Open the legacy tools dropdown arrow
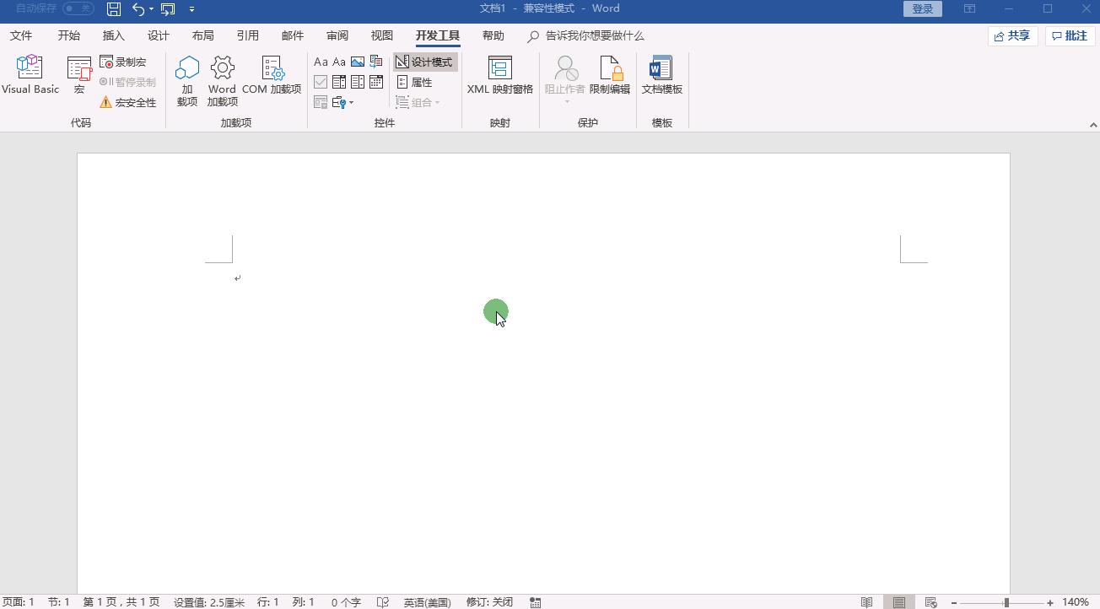This screenshot has width=1100, height=609. (350, 102)
